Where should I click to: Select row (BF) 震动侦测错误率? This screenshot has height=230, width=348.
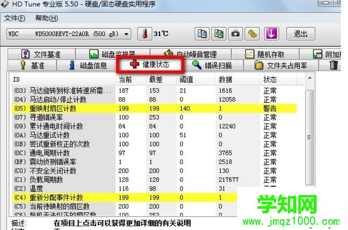(x=154, y=162)
